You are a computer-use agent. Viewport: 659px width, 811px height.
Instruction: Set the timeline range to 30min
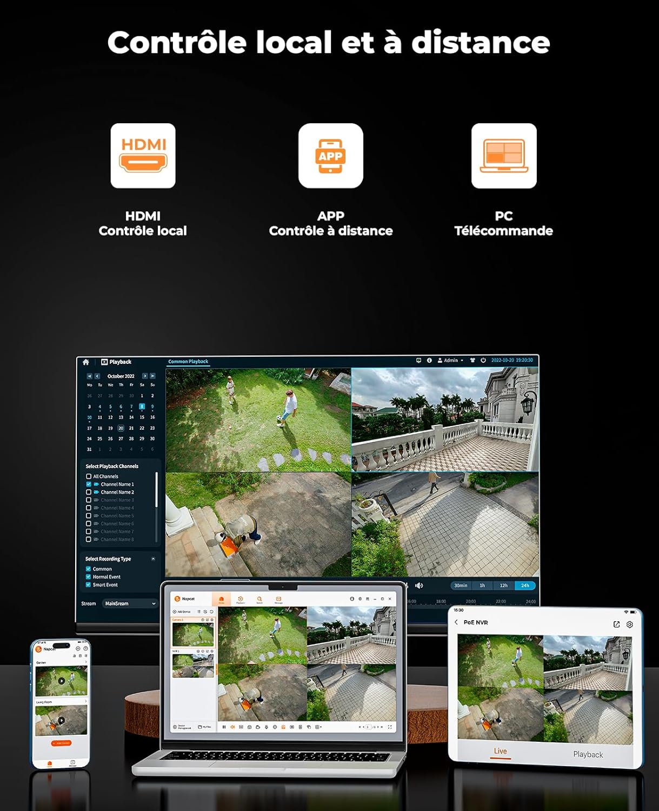coord(461,586)
